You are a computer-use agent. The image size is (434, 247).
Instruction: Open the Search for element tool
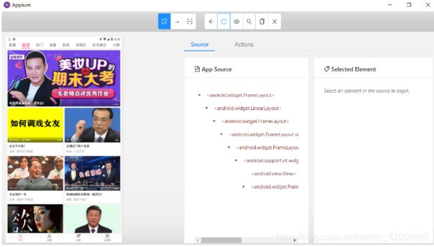[249, 21]
